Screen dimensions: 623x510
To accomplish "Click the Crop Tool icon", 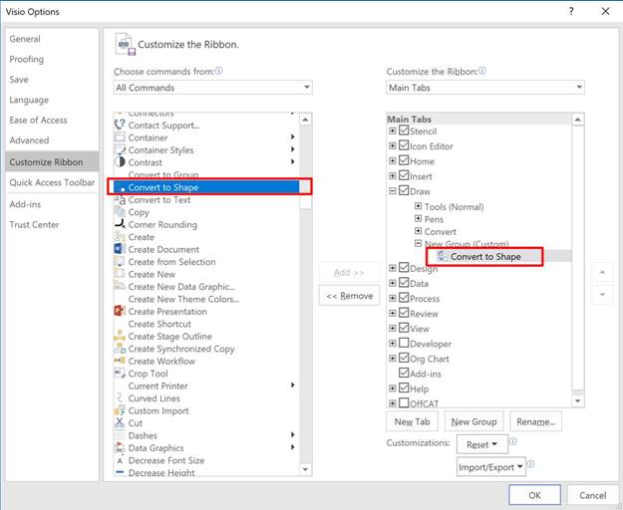I will pyautogui.click(x=120, y=374).
